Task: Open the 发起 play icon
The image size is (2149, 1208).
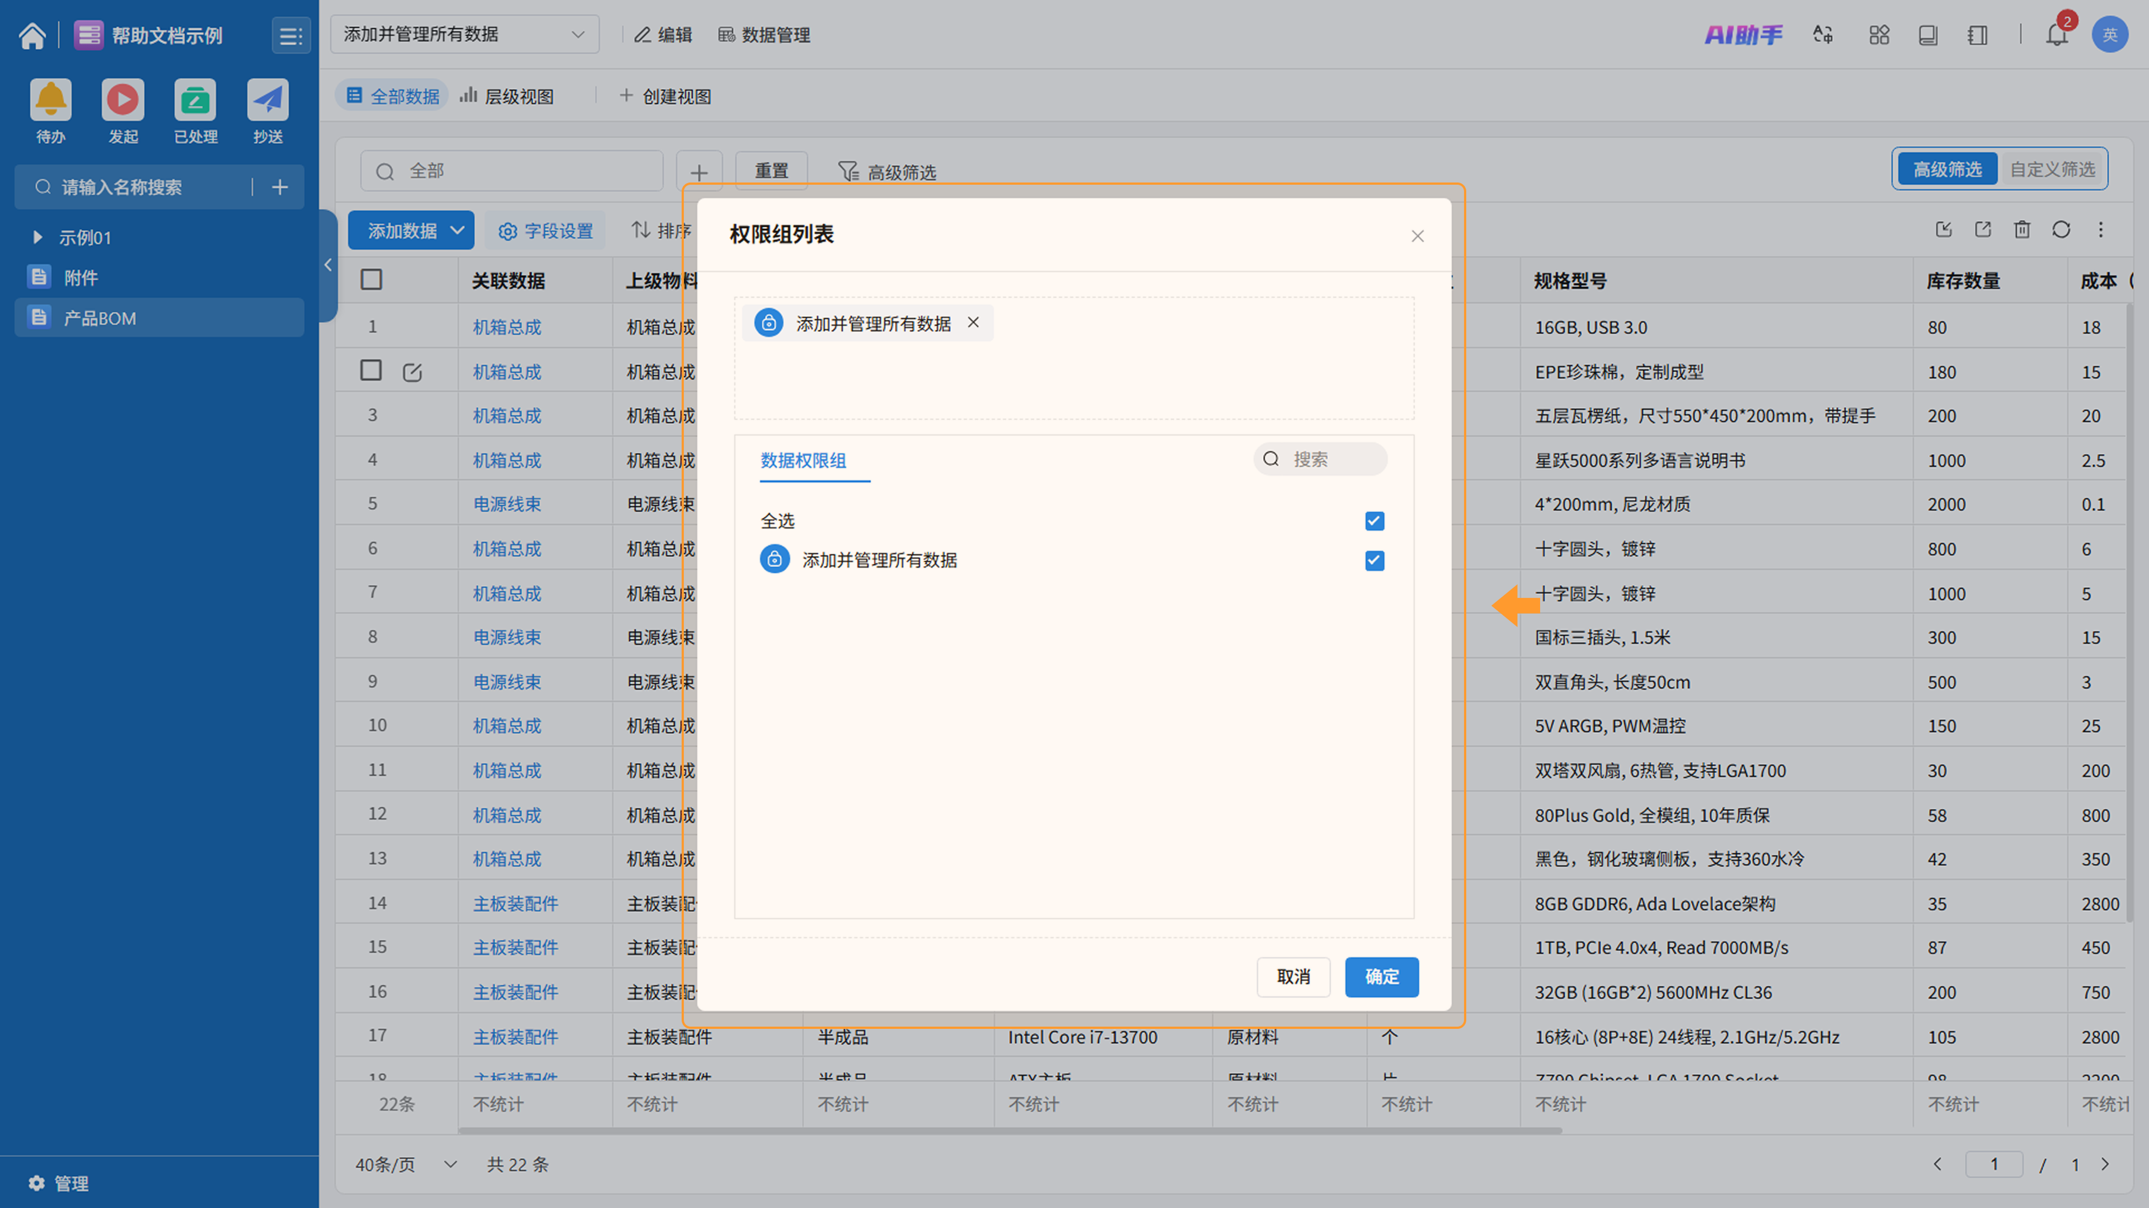Action: [123, 100]
